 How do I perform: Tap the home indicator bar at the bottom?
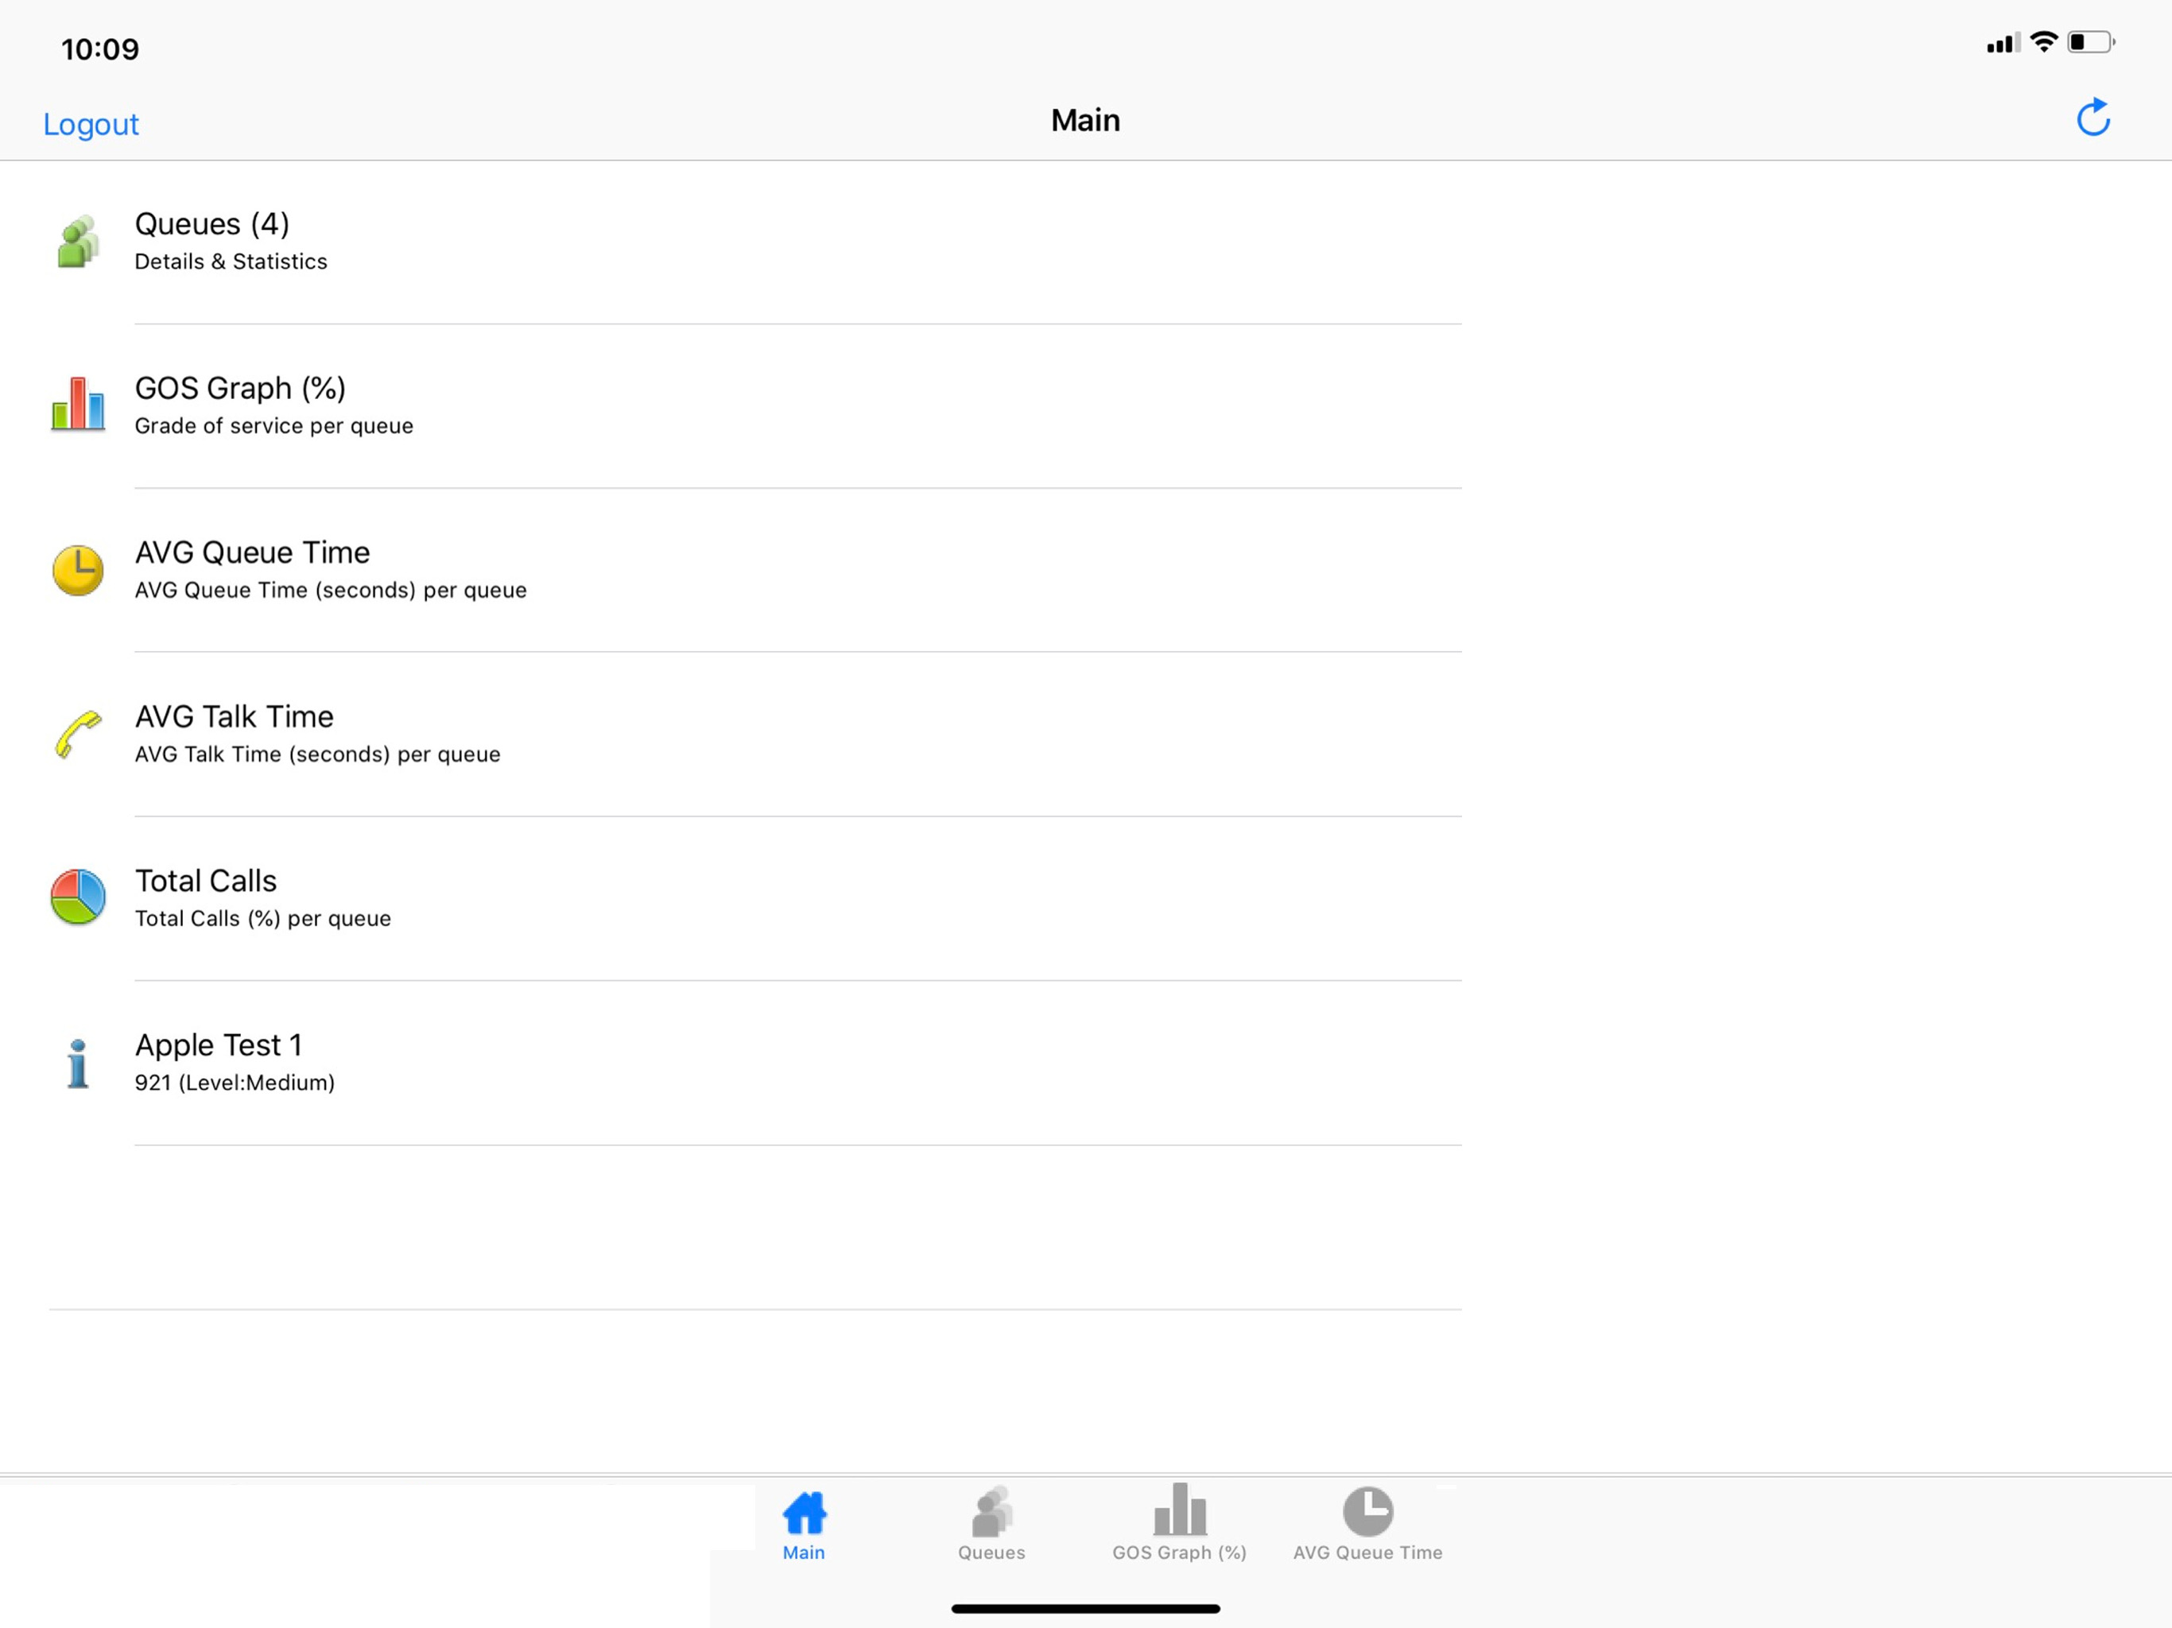[1086, 1608]
